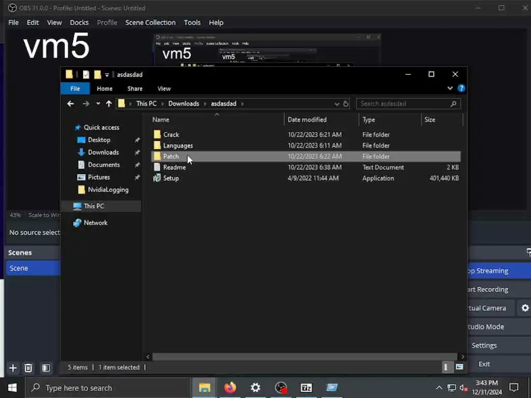
Task: Expand breadcrumb arrow after asdasdad
Action: 242,104
